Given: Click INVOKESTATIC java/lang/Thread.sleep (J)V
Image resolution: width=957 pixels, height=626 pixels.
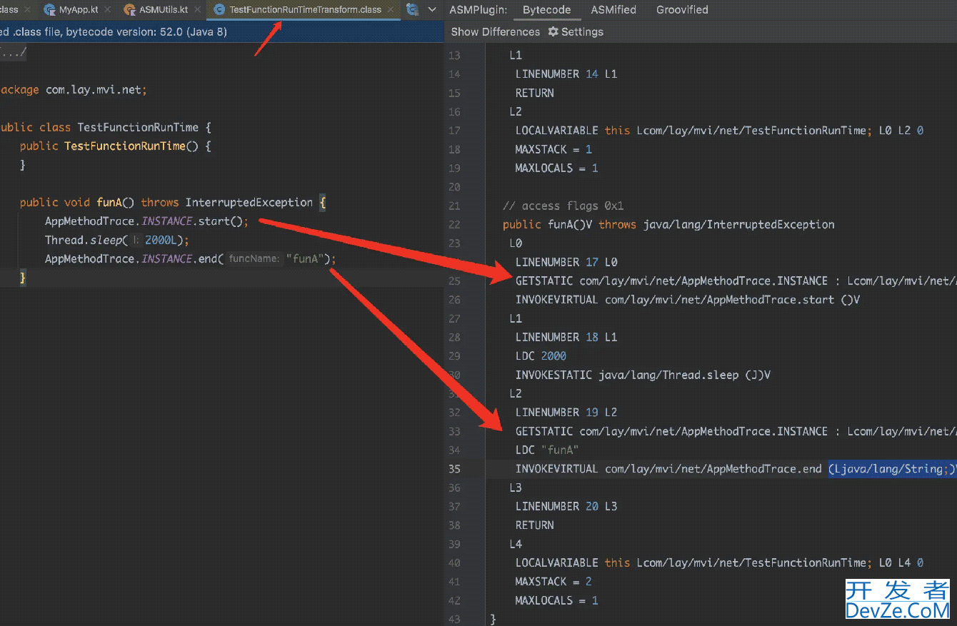Looking at the screenshot, I should pos(643,375).
